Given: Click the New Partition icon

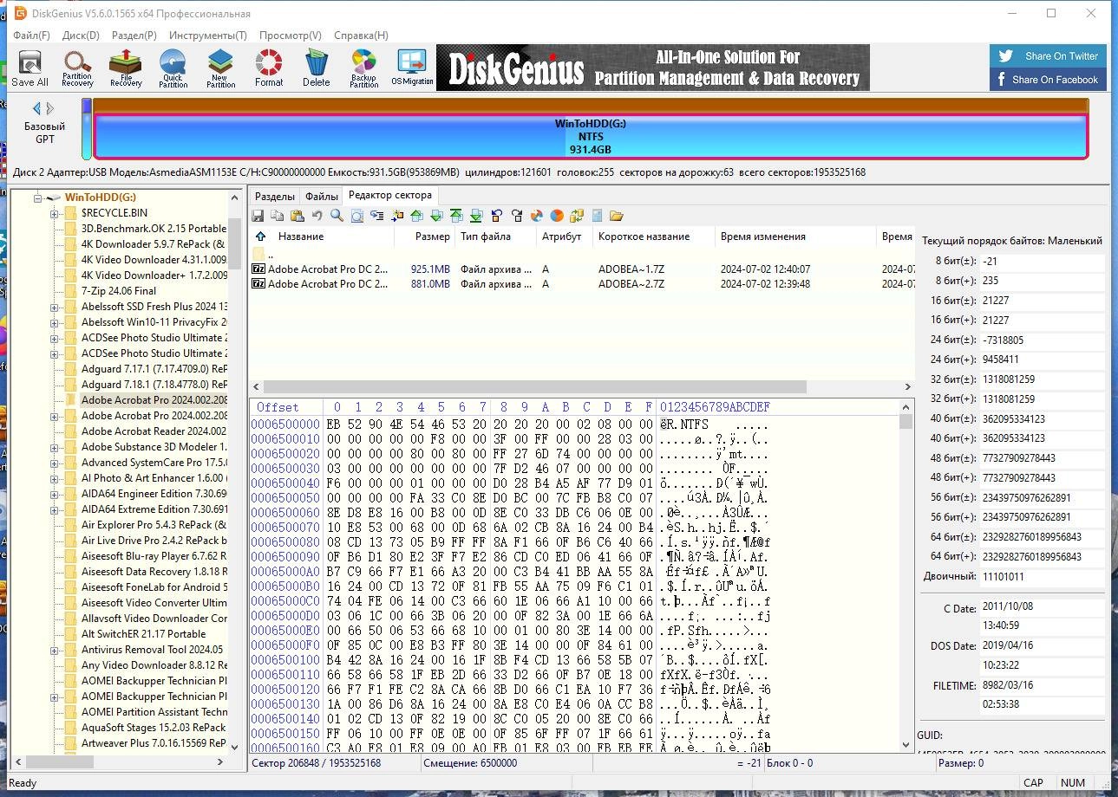Looking at the screenshot, I should pyautogui.click(x=220, y=68).
